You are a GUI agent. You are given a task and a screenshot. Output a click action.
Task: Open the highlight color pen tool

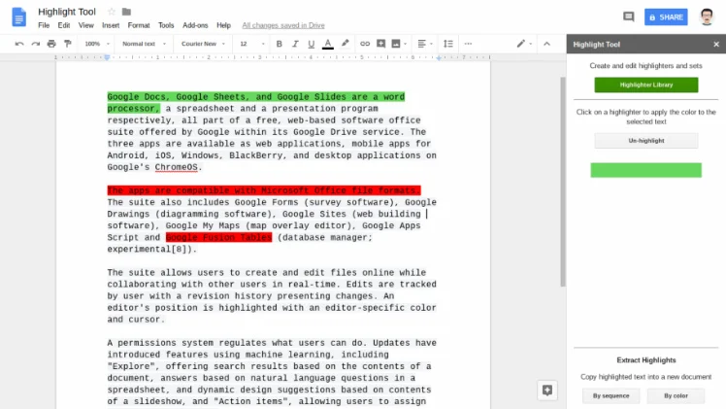coord(345,44)
